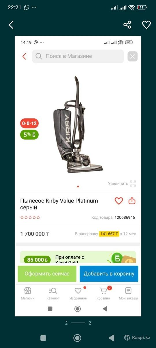
Task: Tap the Оформить сейчас button
Action: 47,274
